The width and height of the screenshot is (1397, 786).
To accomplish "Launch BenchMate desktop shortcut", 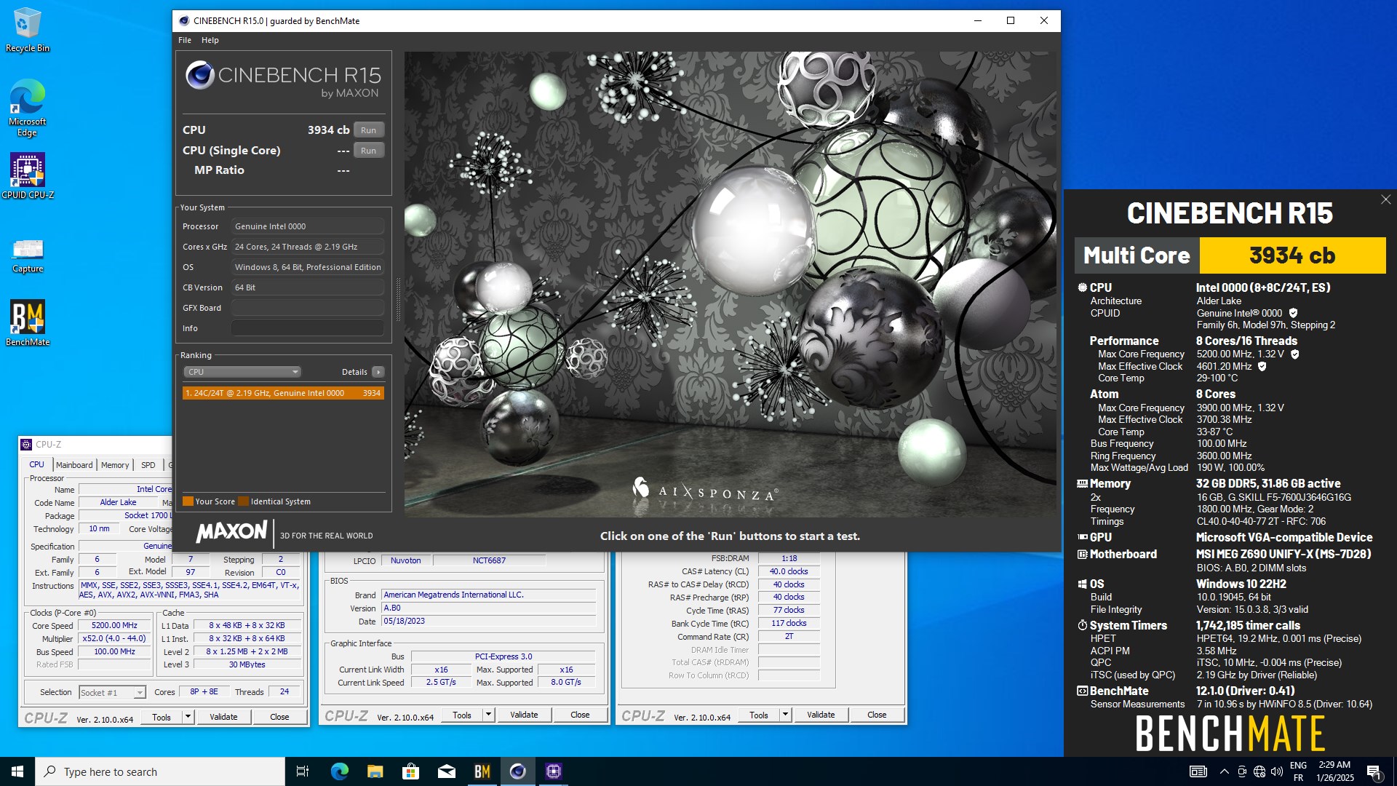I will [27, 323].
